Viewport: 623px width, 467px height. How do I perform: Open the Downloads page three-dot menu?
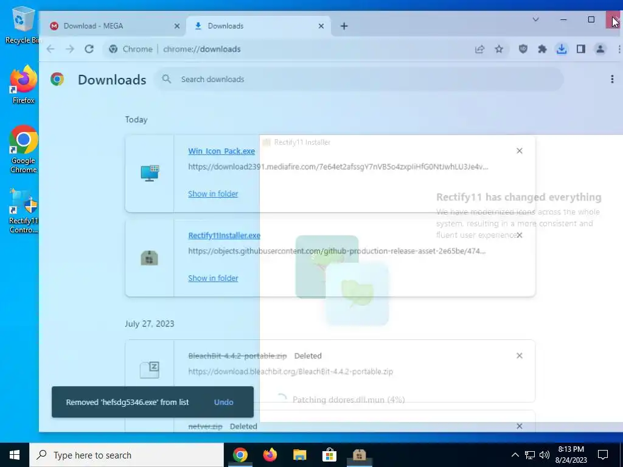pyautogui.click(x=612, y=79)
